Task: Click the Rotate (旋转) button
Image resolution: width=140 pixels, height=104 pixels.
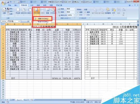Action: [x=124, y=12]
